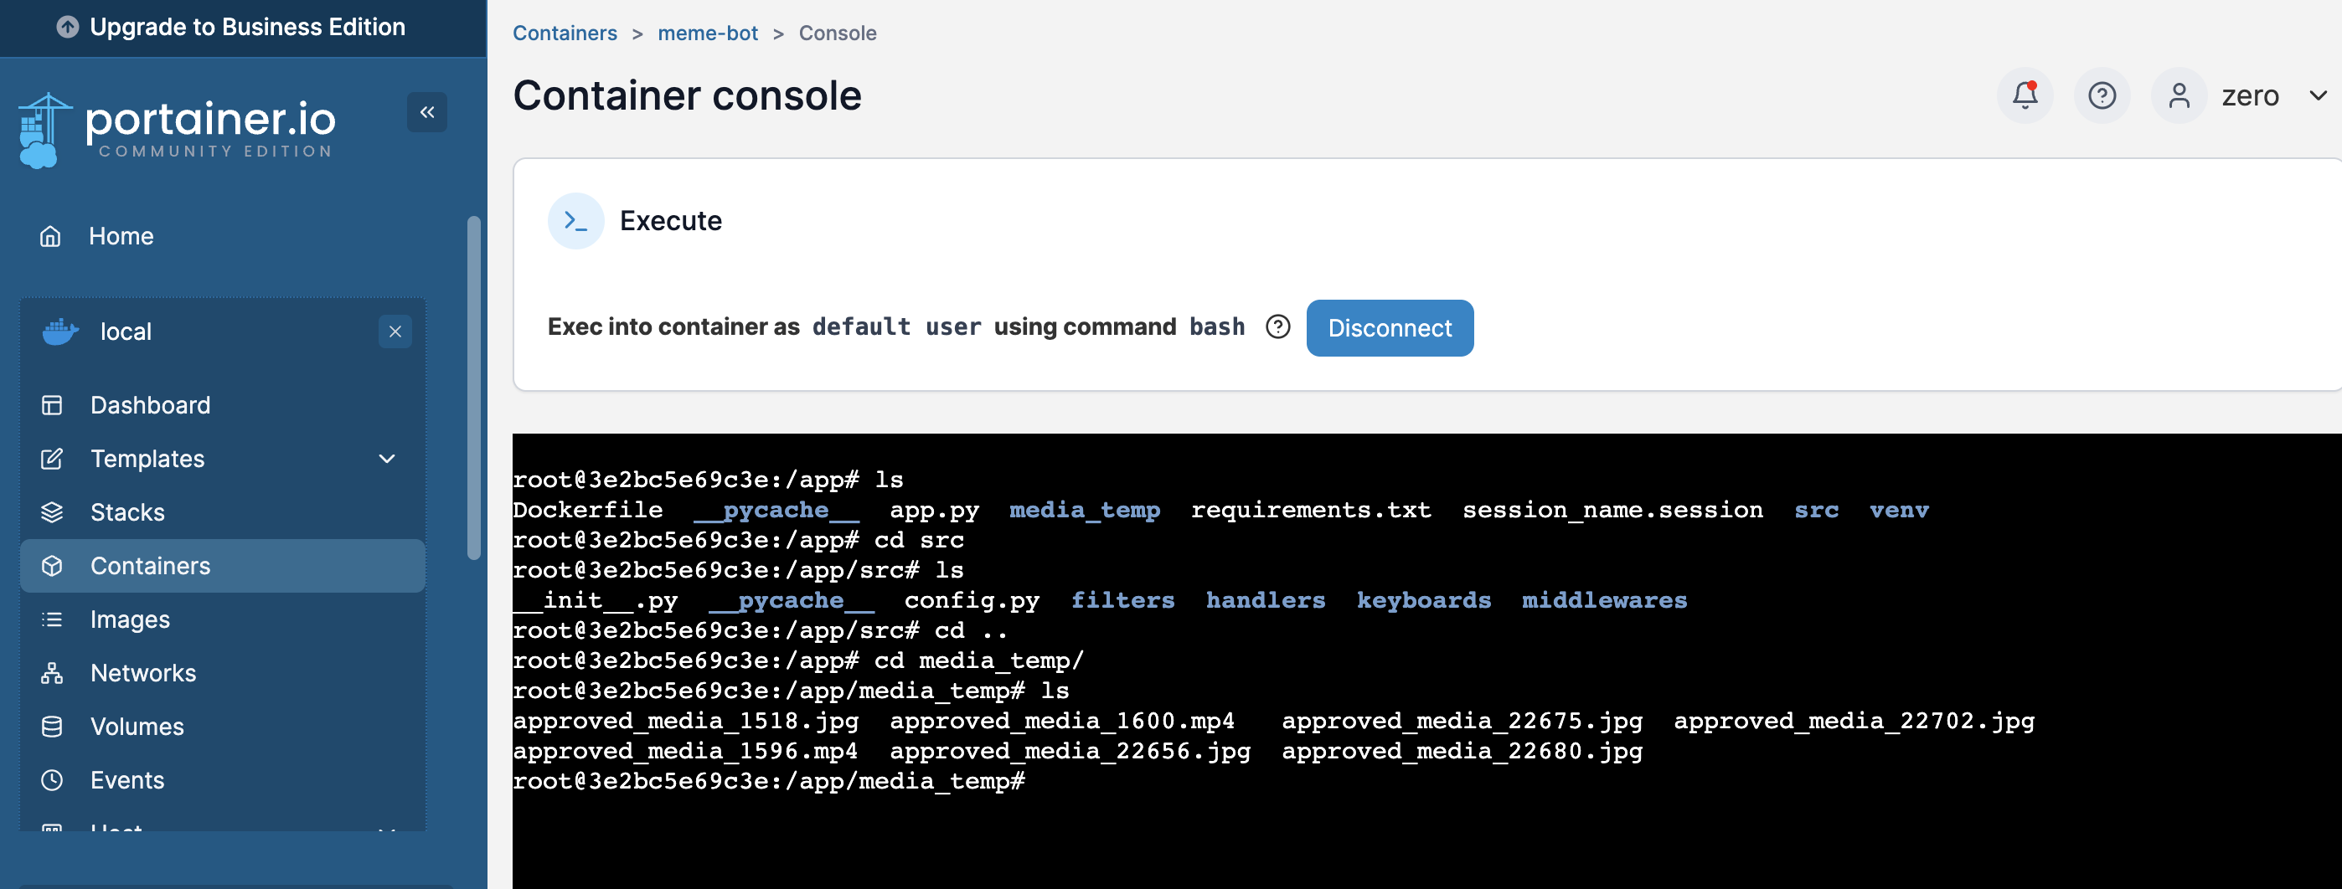Click the Events clock icon

(52, 781)
